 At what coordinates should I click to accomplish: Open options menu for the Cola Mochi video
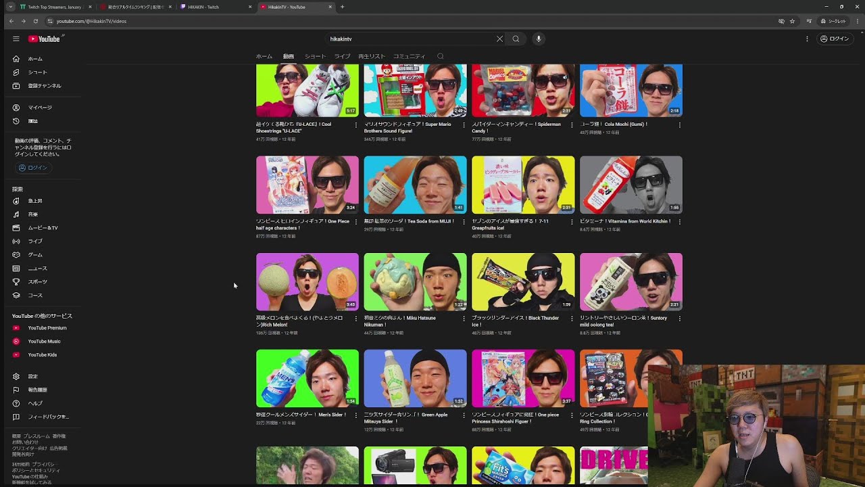[x=679, y=125]
